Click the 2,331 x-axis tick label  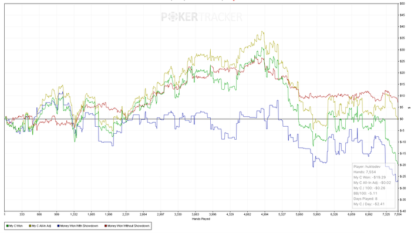point(126,214)
